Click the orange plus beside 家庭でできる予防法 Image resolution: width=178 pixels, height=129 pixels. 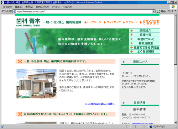(131, 47)
